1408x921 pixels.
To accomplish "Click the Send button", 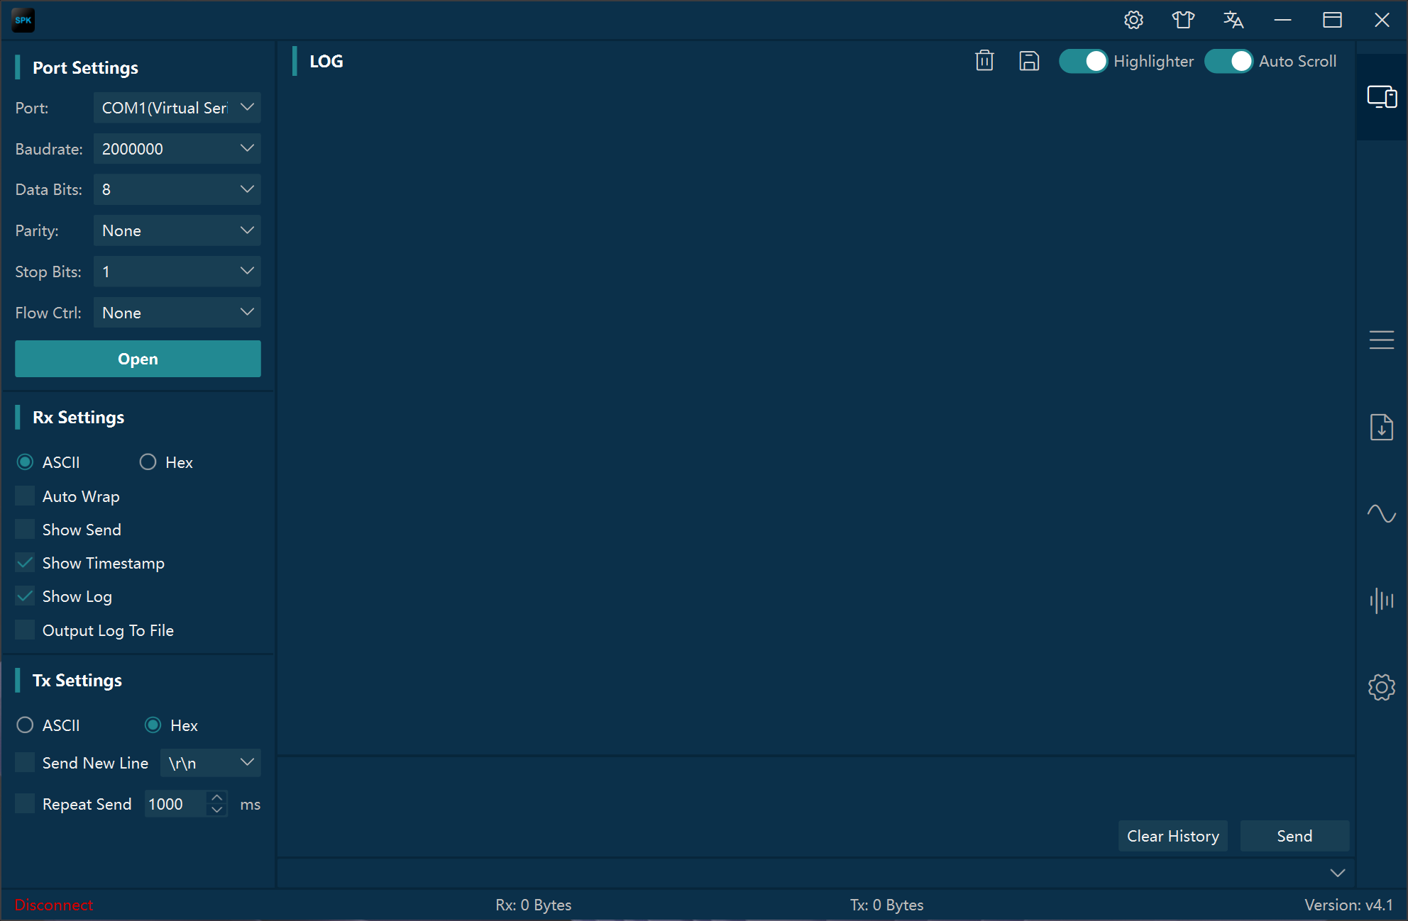I will (x=1294, y=836).
